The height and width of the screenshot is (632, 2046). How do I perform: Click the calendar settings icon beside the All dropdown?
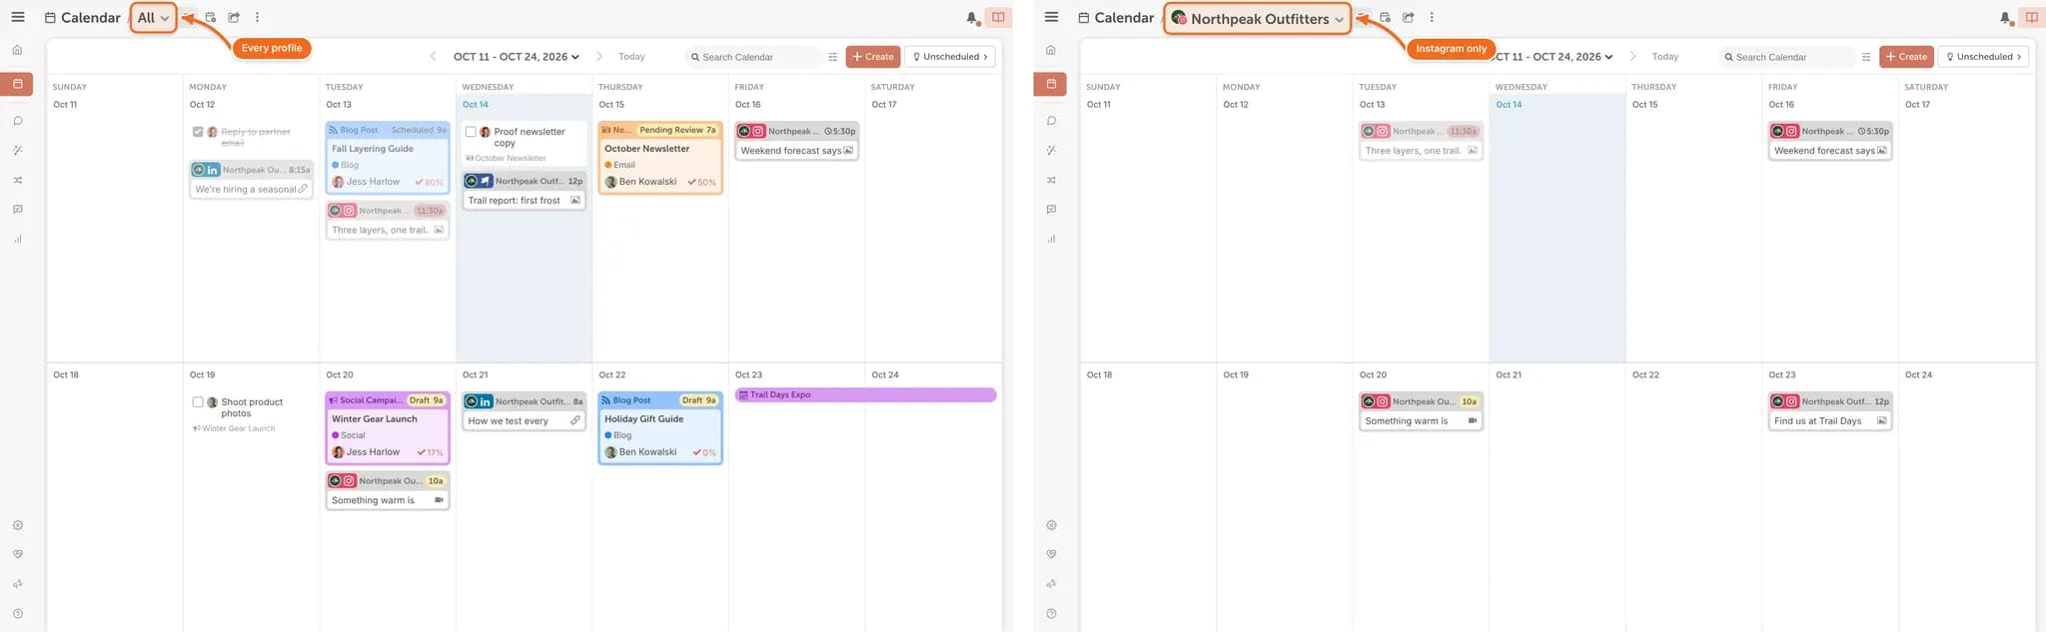210,17
